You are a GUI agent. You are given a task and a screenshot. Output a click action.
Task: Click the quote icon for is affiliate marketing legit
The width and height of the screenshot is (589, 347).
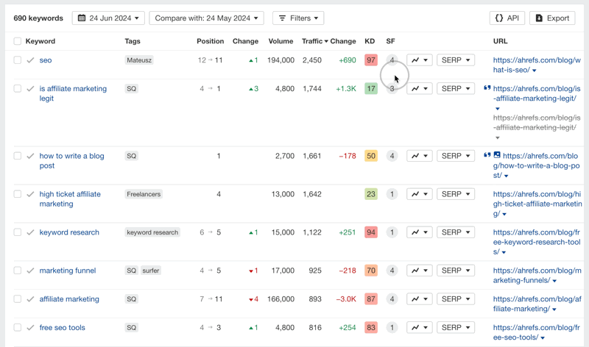487,88
